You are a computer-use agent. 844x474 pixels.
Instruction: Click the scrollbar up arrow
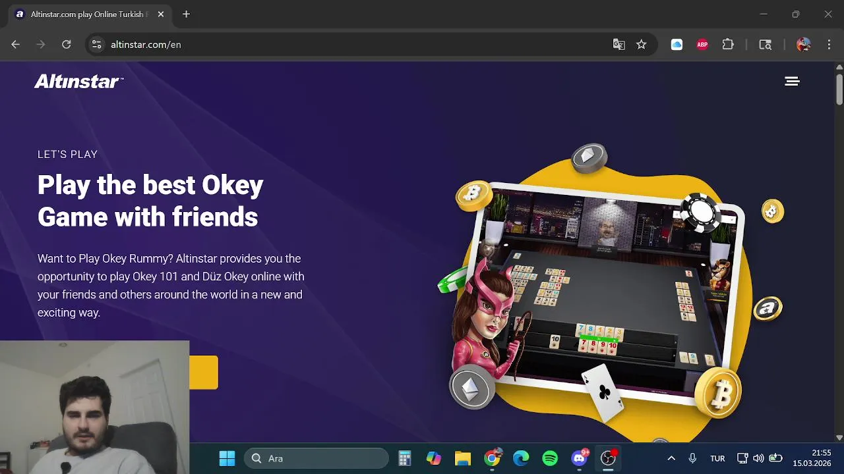pos(839,66)
